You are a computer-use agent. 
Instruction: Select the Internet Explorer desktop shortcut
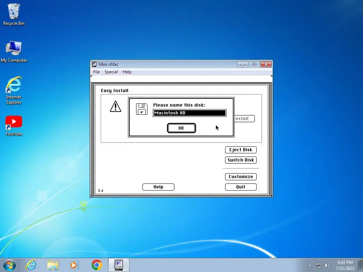pyautogui.click(x=14, y=90)
